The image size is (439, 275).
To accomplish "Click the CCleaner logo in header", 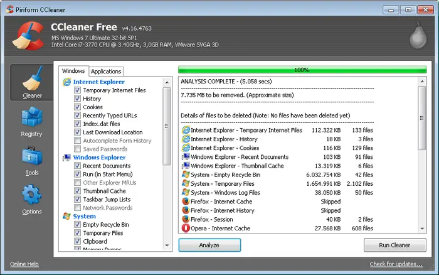I will (28, 36).
